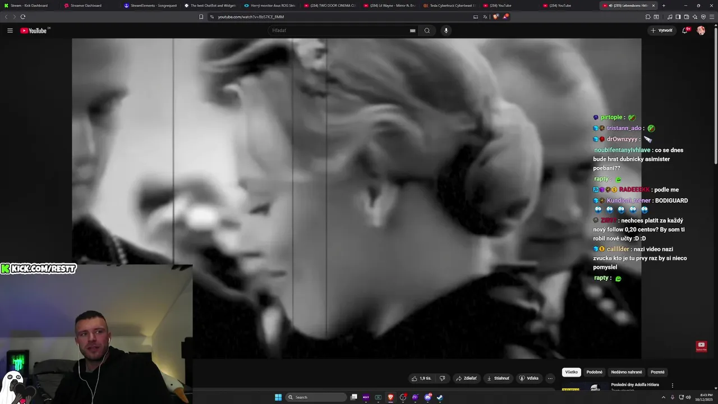Toggle the browser sidebar panel

(x=678, y=17)
